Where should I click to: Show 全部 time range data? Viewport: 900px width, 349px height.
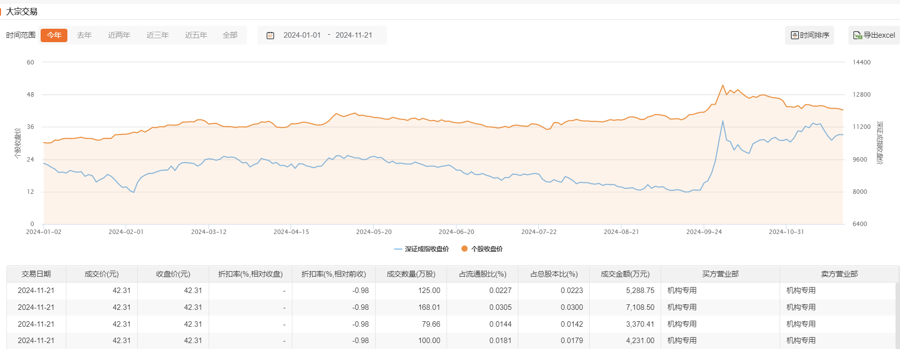(x=230, y=35)
